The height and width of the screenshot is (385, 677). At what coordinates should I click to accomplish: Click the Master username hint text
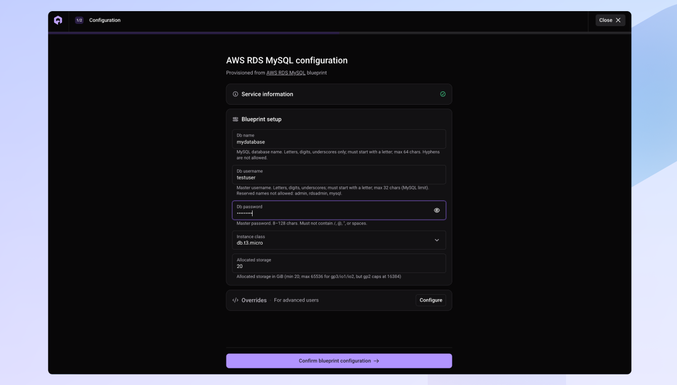[x=333, y=191]
